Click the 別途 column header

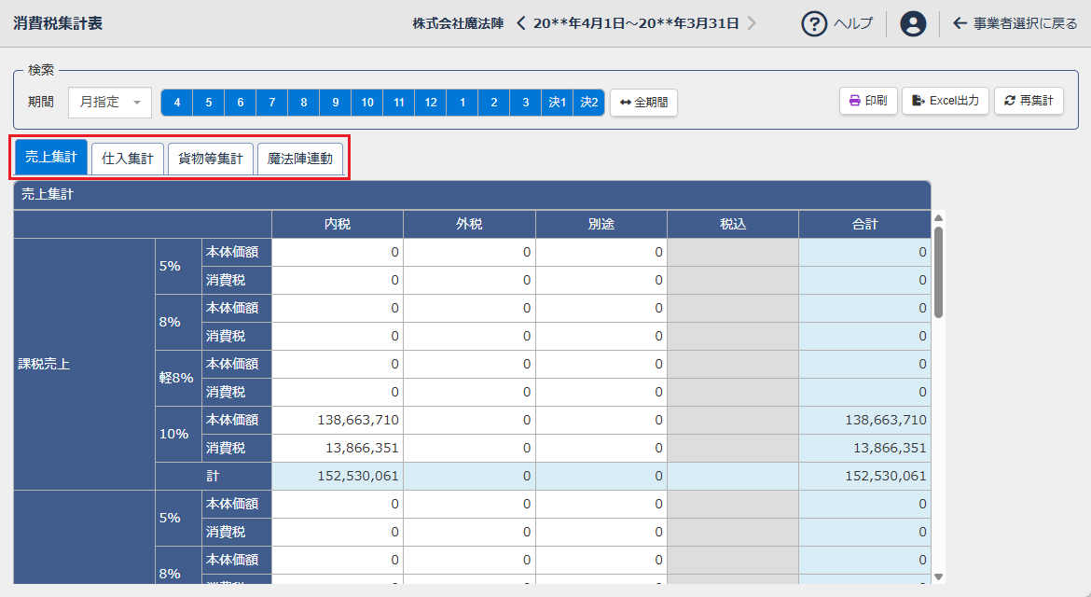tap(601, 224)
